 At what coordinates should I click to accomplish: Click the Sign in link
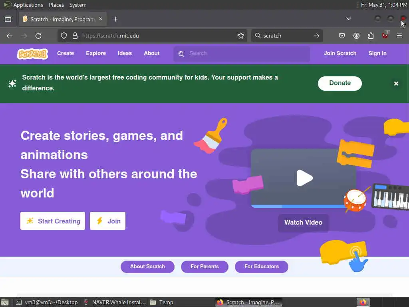(x=377, y=53)
